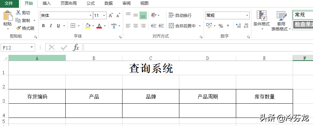Expand merge options arrow
This screenshot has height=126, width=313.
[x=200, y=26]
